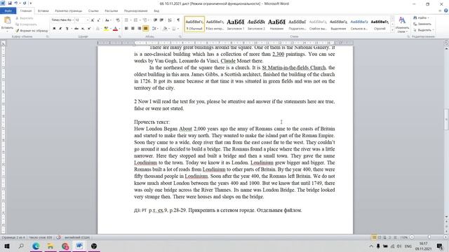Switch to the Главная (Home) tab
Image resolution: width=449 pixels, height=252 pixels.
pyautogui.click(x=26, y=11)
